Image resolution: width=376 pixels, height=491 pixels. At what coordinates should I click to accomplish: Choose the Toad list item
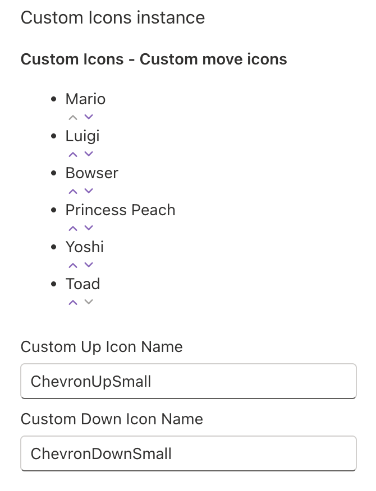82,284
